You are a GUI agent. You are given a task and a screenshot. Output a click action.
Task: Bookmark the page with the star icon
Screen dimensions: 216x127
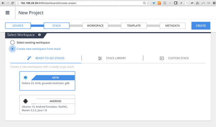click(x=148, y=3)
